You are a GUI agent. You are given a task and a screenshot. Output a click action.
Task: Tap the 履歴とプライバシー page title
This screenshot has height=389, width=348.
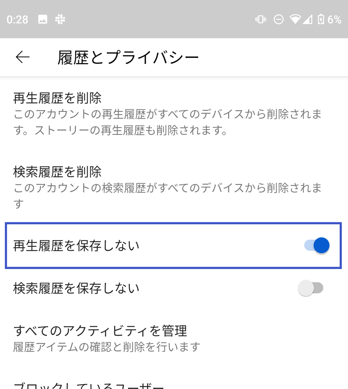[x=128, y=57]
